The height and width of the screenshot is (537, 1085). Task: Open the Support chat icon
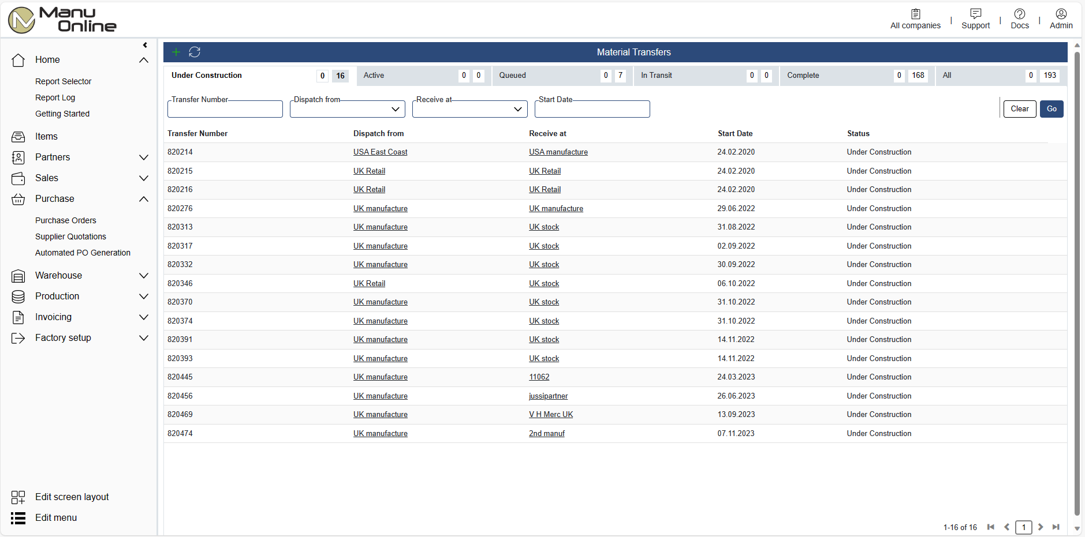coord(975,14)
